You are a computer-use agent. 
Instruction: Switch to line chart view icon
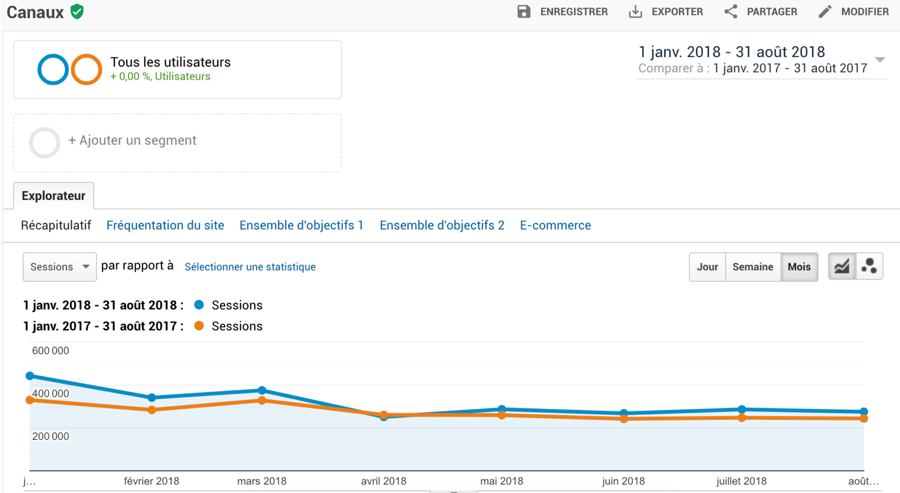(842, 267)
